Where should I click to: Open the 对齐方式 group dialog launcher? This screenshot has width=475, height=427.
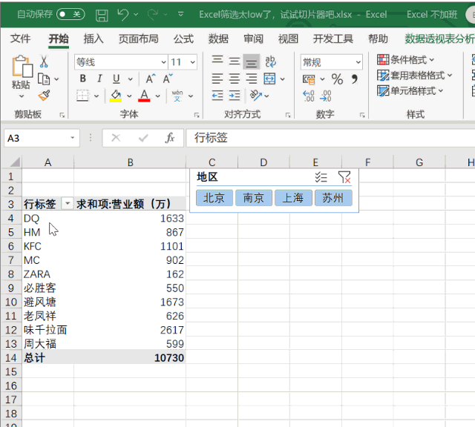[x=288, y=115]
